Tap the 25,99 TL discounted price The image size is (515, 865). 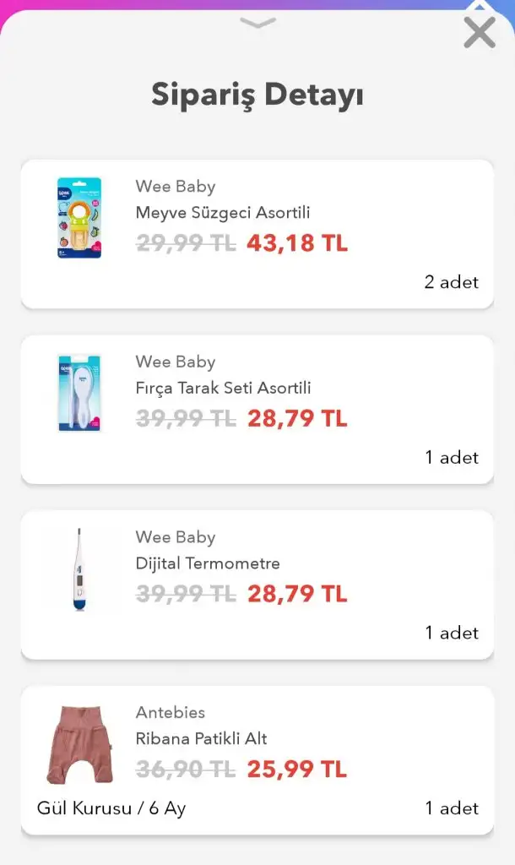click(x=297, y=770)
